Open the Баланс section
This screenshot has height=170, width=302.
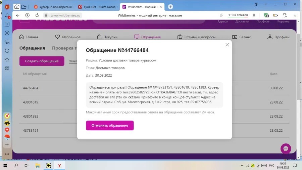pos(241,37)
